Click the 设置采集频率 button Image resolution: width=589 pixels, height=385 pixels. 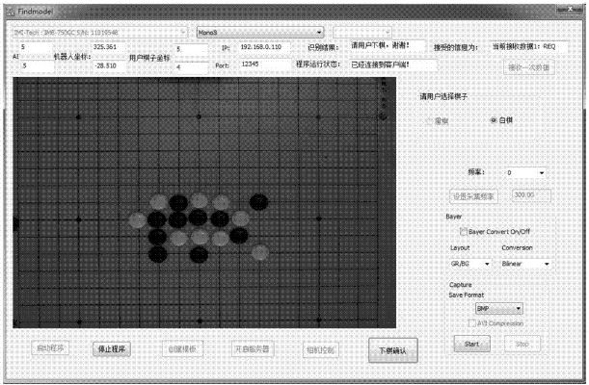pyautogui.click(x=473, y=196)
